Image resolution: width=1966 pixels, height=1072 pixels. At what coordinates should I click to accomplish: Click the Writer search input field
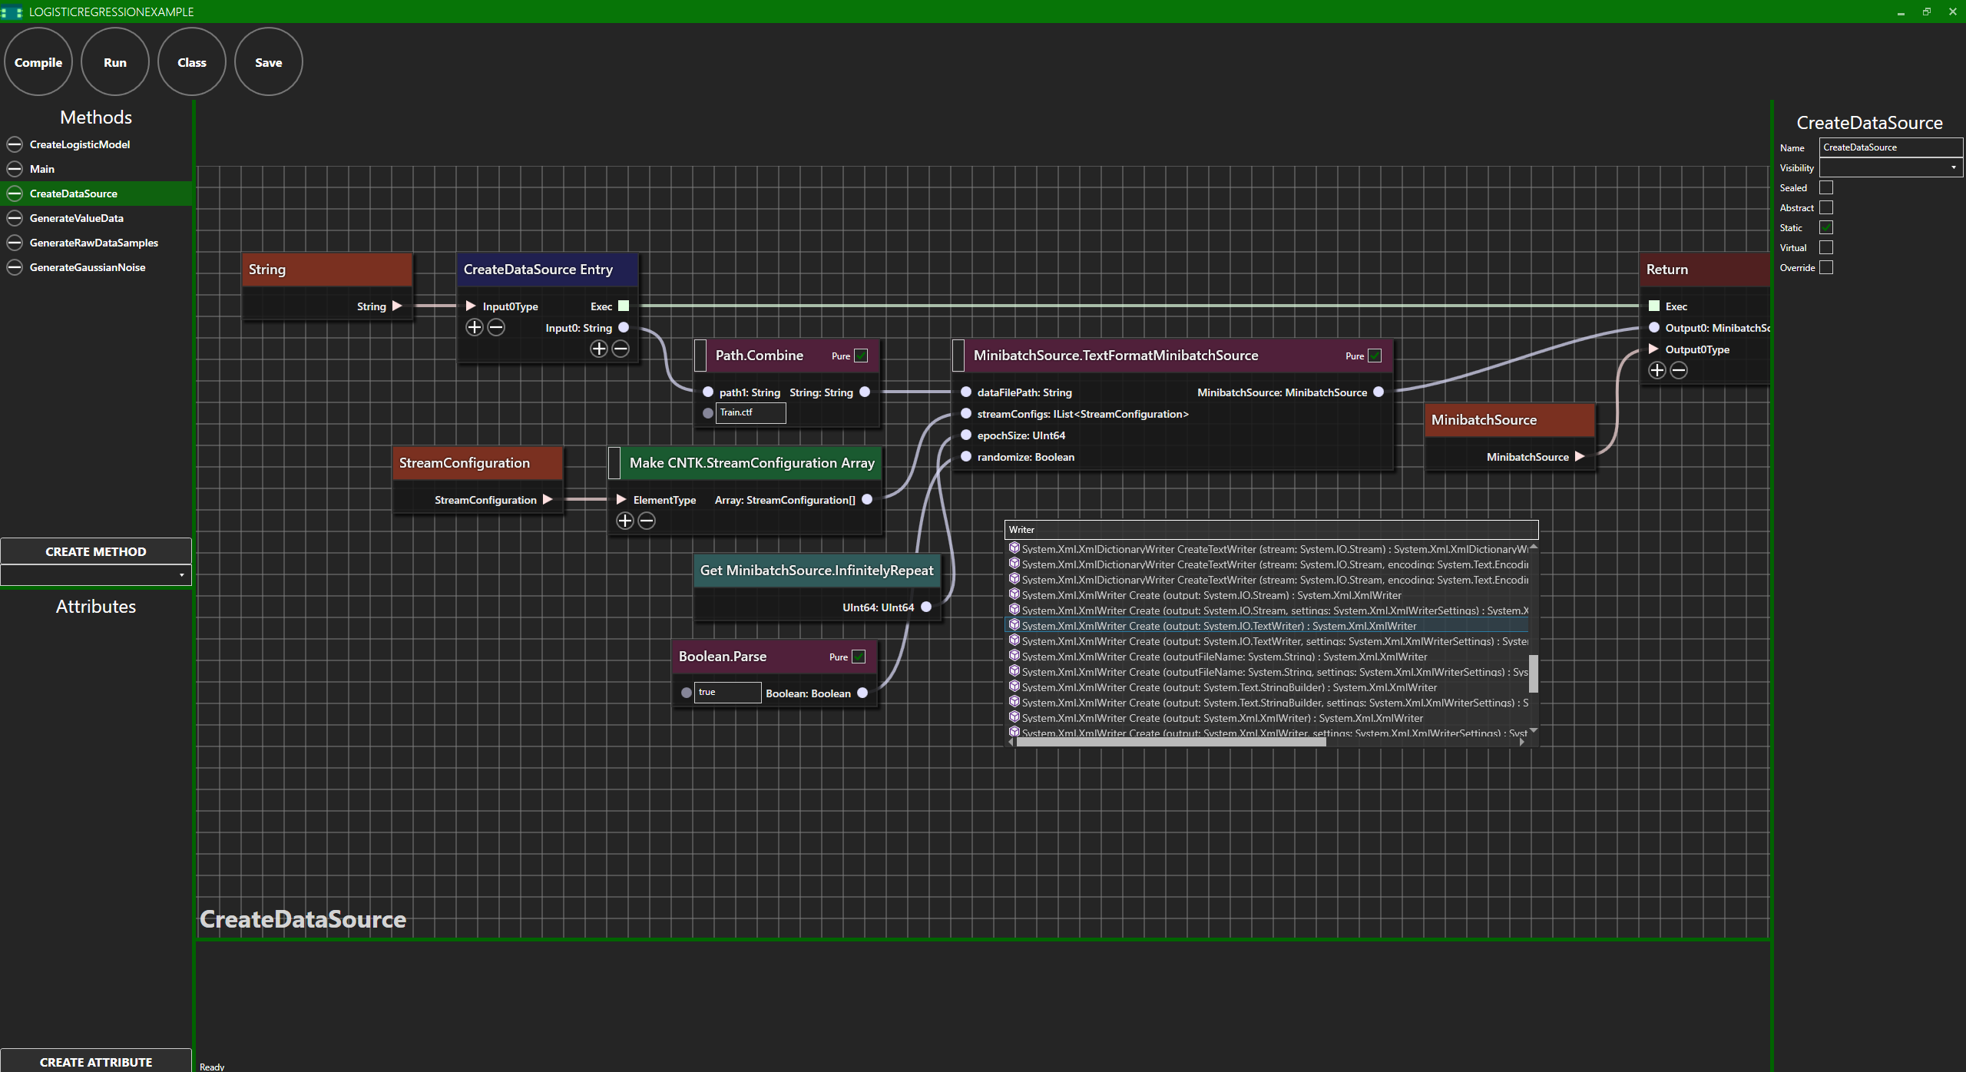(1270, 530)
